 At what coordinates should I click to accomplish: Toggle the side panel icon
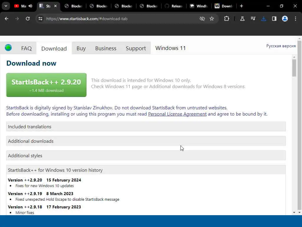[274, 19]
